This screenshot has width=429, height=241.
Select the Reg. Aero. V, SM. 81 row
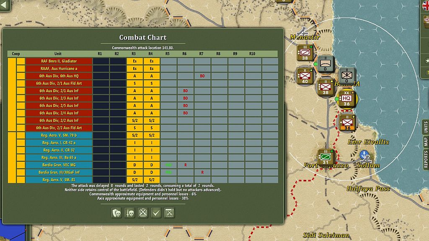point(59,180)
